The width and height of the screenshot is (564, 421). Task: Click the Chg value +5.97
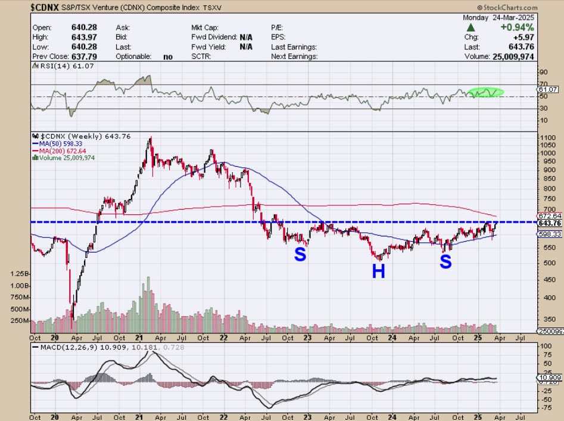click(524, 37)
